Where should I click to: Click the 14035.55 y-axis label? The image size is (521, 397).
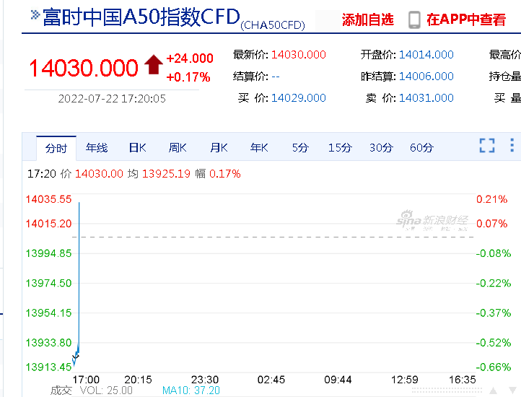tap(49, 199)
